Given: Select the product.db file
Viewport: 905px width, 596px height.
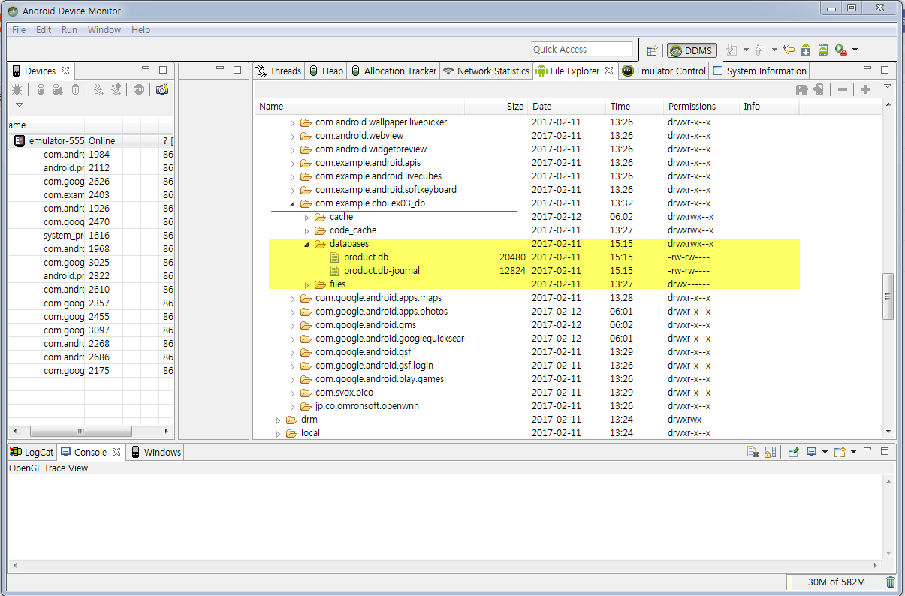Looking at the screenshot, I should click(366, 257).
